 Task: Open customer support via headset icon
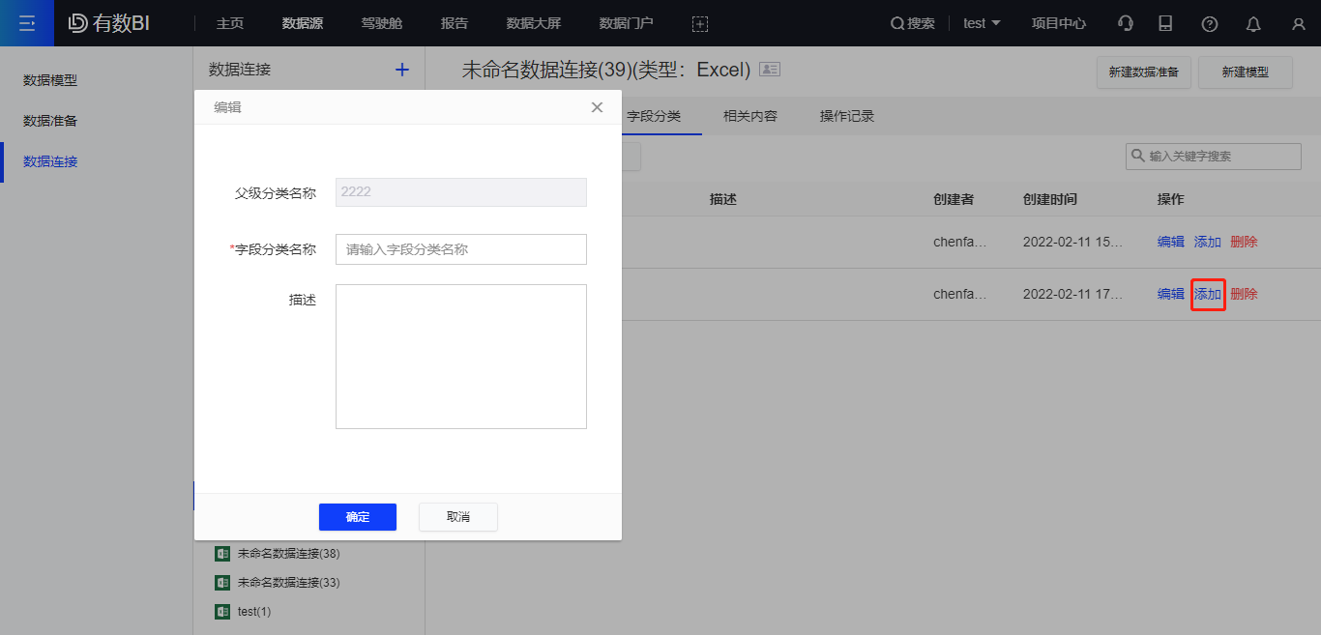[1125, 22]
